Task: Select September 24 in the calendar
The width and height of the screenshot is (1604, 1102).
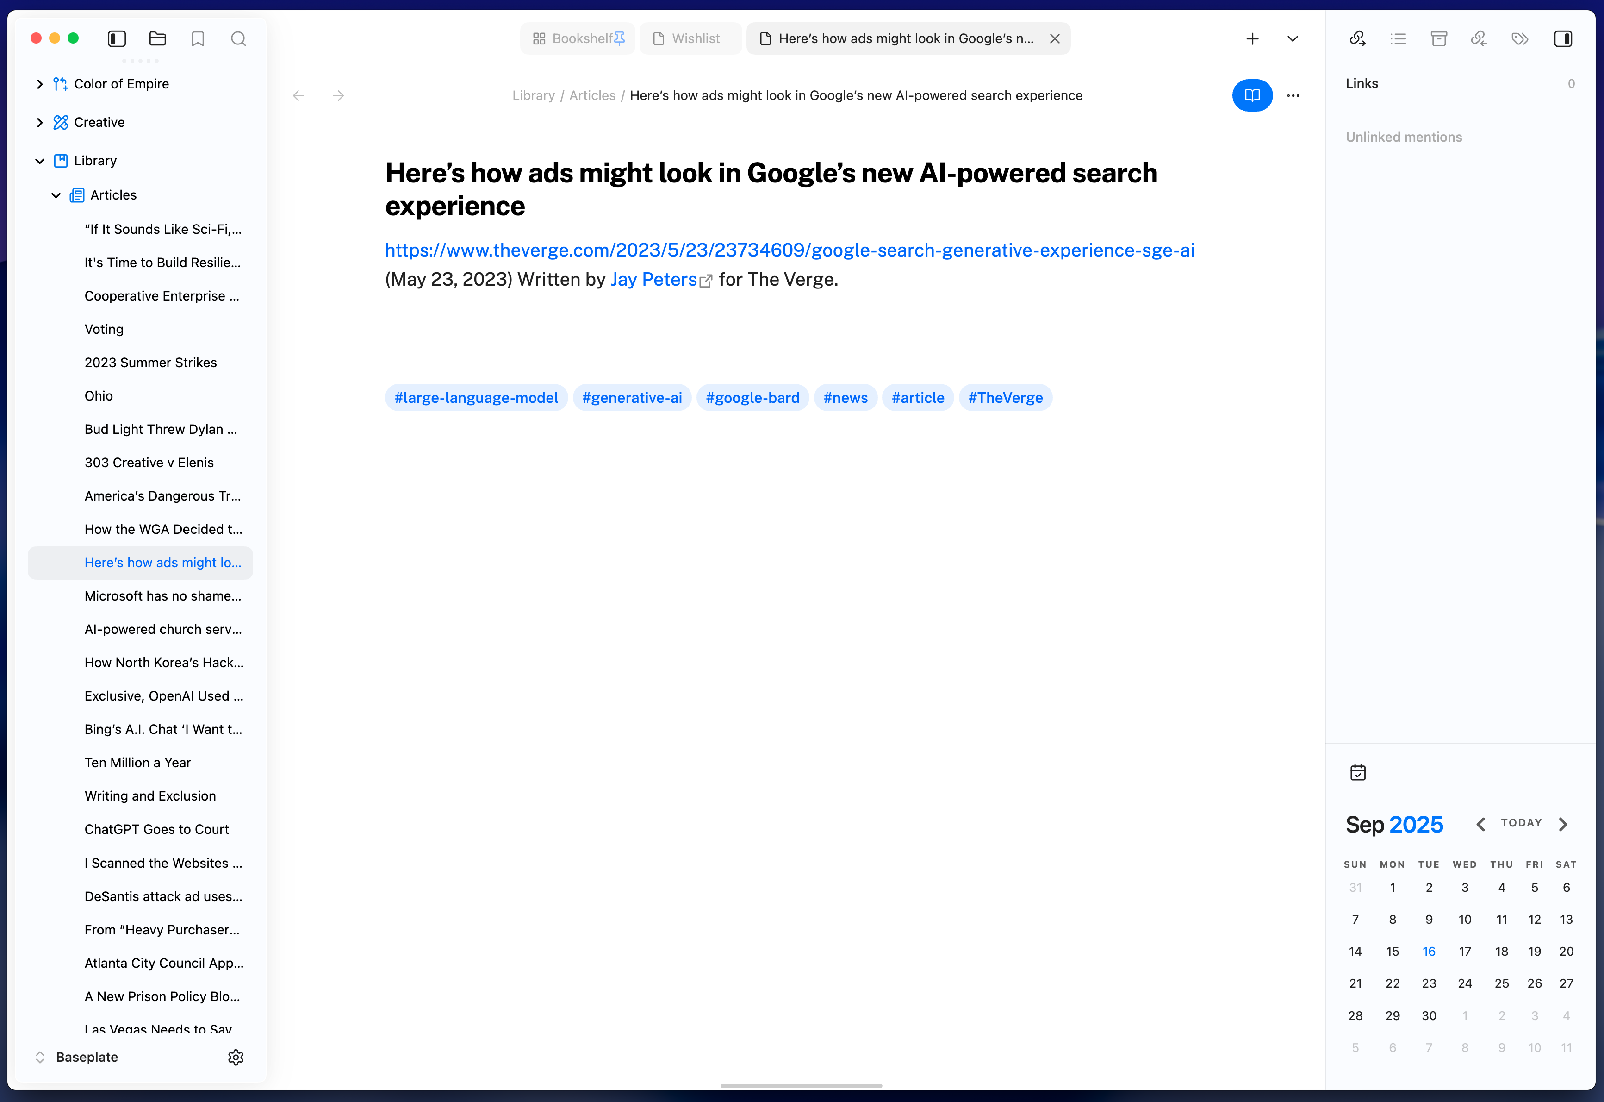Action: click(x=1465, y=983)
